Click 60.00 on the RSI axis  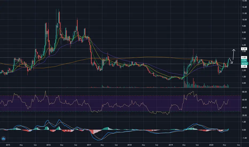tap(244, 100)
